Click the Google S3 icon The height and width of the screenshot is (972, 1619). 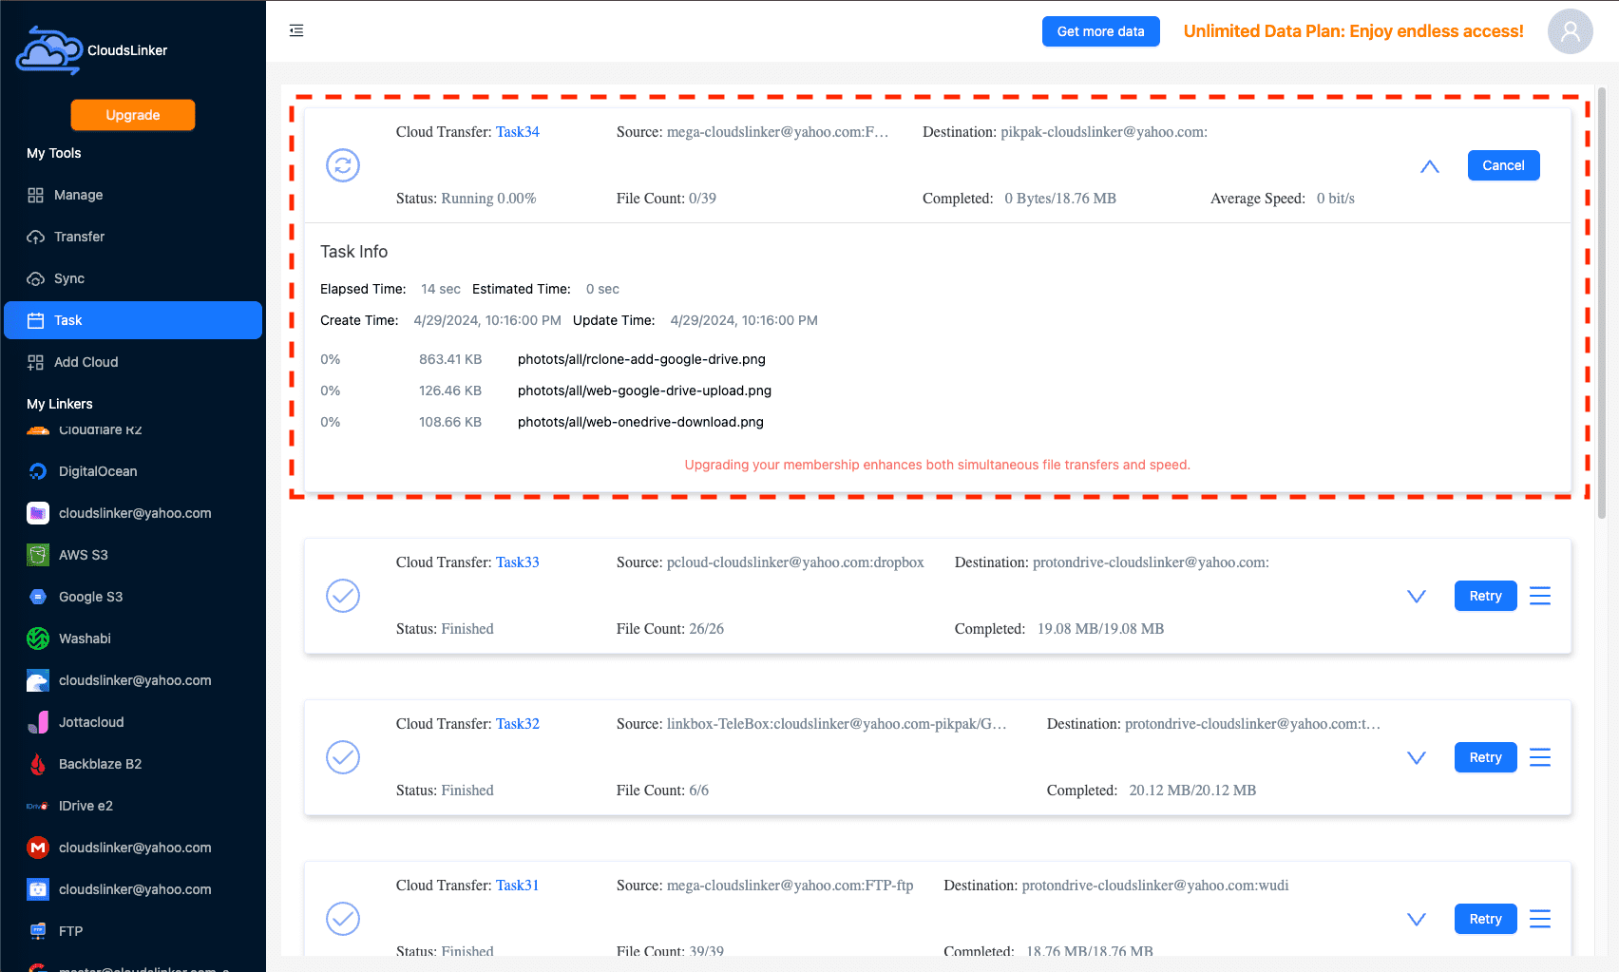point(38,597)
